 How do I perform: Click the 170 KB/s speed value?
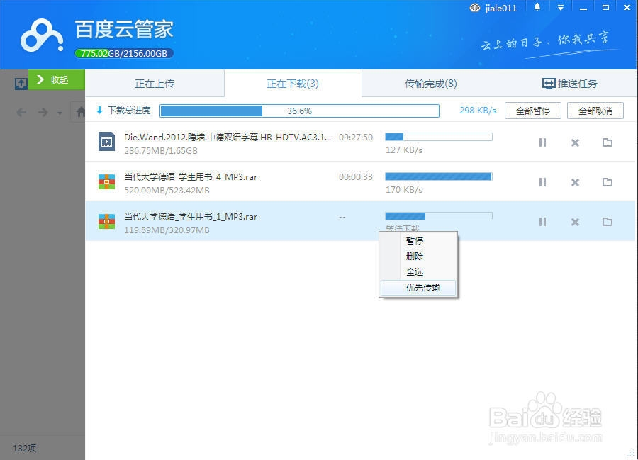[x=404, y=190]
